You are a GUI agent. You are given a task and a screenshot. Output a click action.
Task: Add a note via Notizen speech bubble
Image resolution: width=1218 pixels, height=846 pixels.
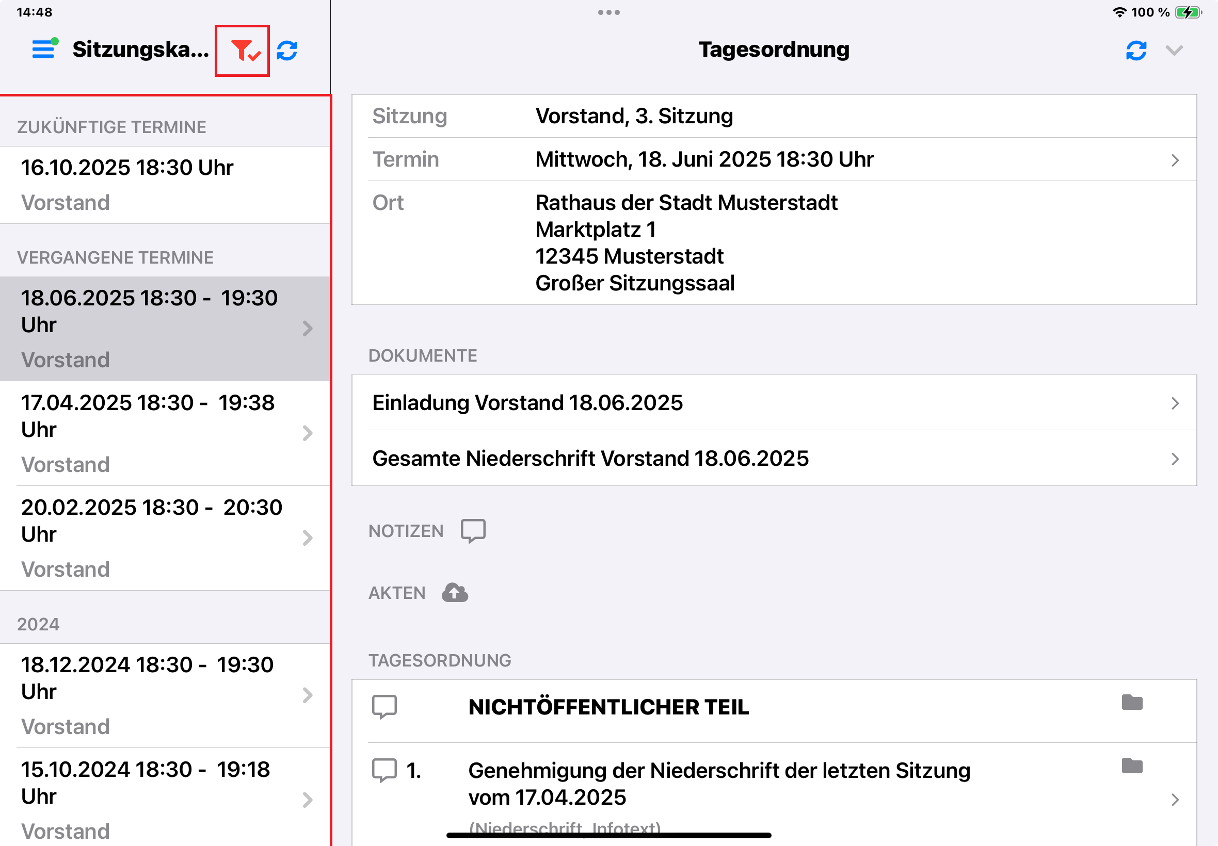coord(473,531)
